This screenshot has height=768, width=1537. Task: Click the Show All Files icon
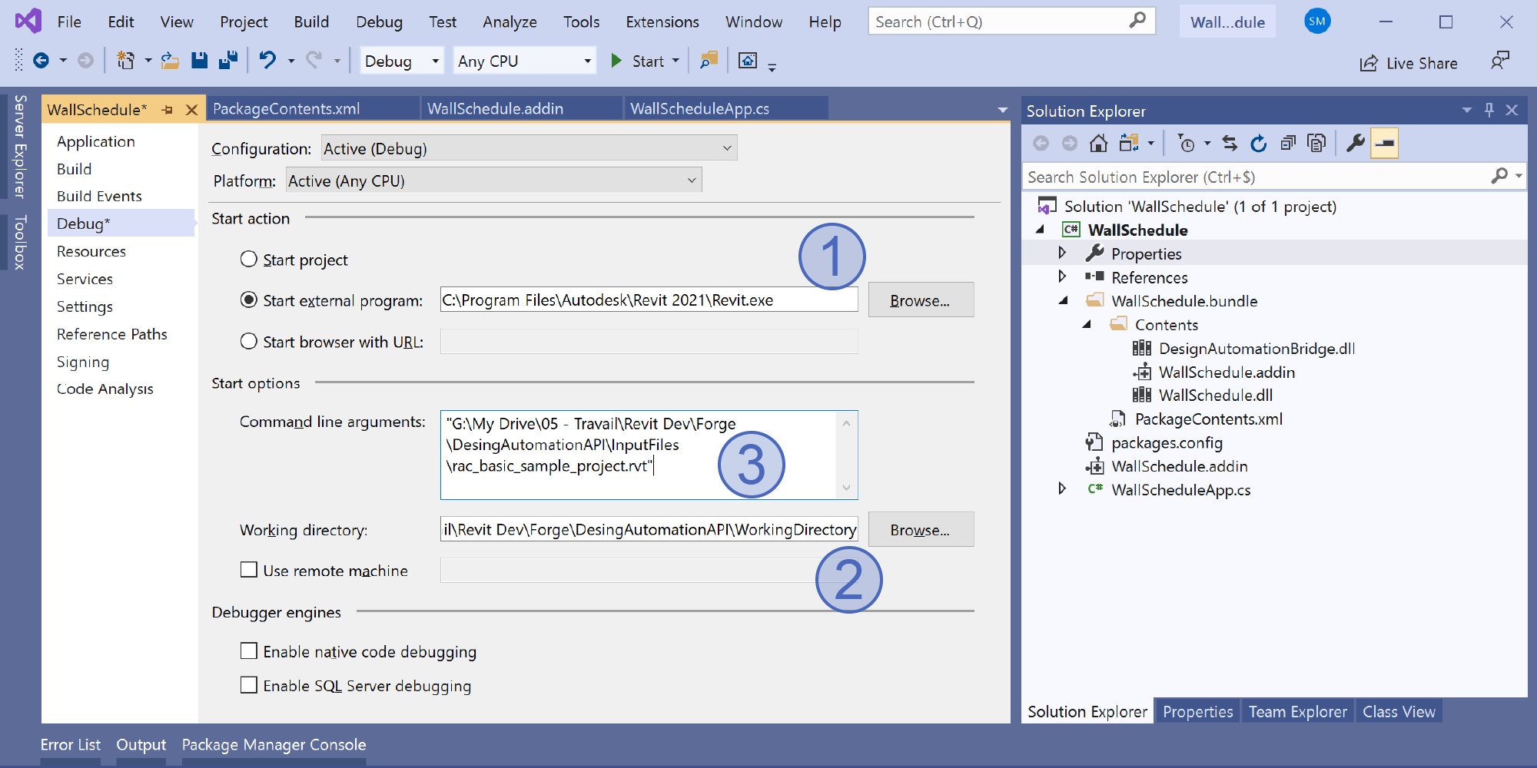coord(1316,144)
